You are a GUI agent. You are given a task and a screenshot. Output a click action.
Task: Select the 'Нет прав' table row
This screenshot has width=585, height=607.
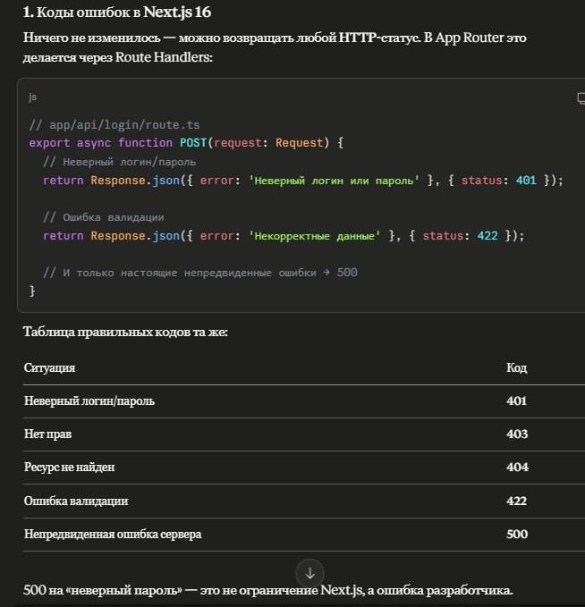point(304,434)
